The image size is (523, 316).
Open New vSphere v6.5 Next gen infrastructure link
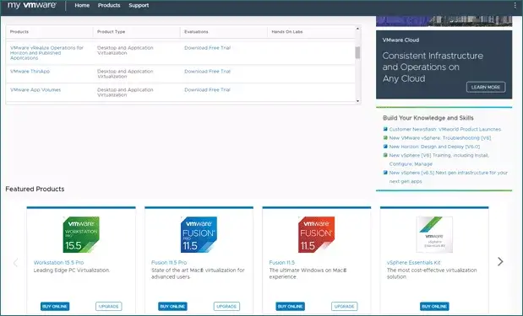click(449, 177)
